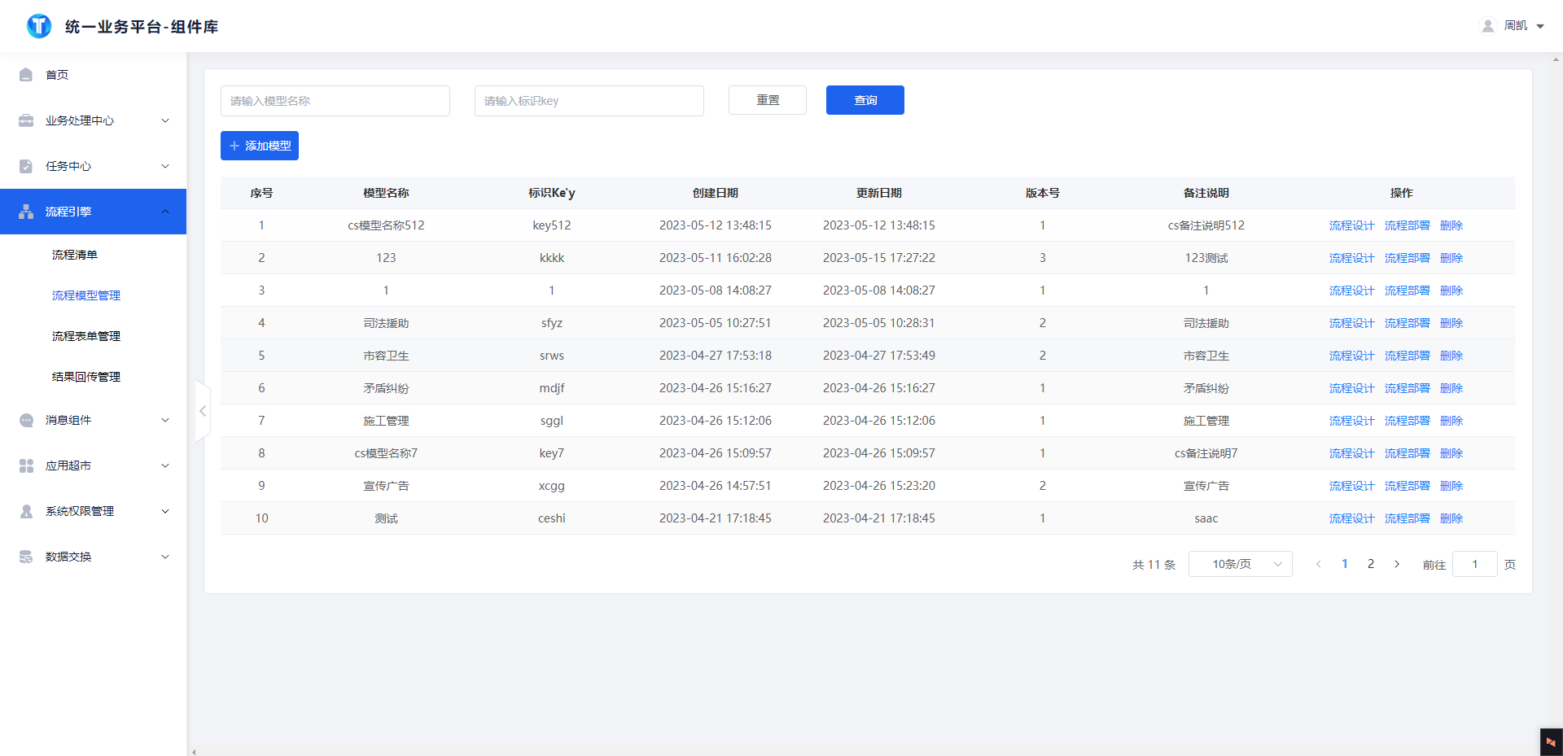Screen dimensions: 1563x756
Task: Go to page 2 in pagination
Action: tap(1371, 564)
